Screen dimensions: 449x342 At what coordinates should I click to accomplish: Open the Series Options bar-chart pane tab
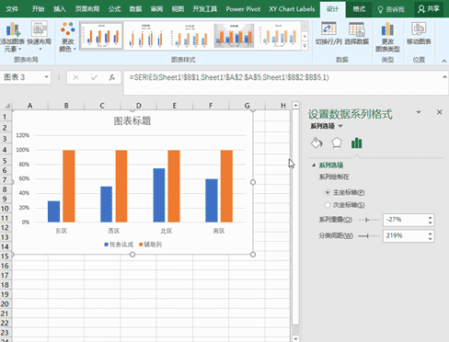click(356, 142)
